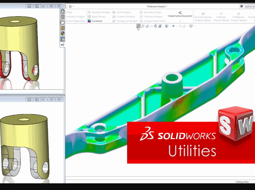Click the Compare Documents command
The height and width of the screenshot is (190, 255).
153,21
